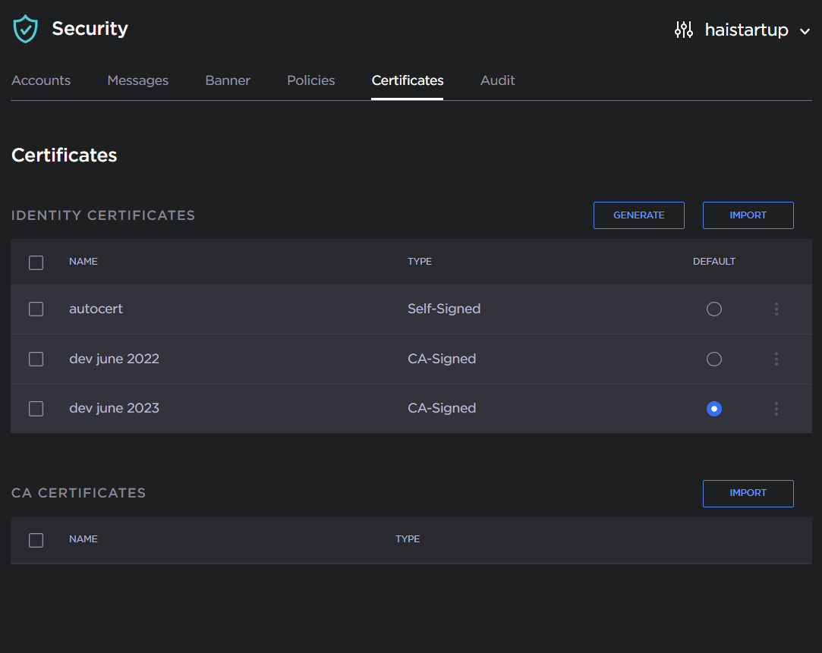Select the dev june 2022 certificate name
Screen dimensions: 822x653
tap(114, 359)
